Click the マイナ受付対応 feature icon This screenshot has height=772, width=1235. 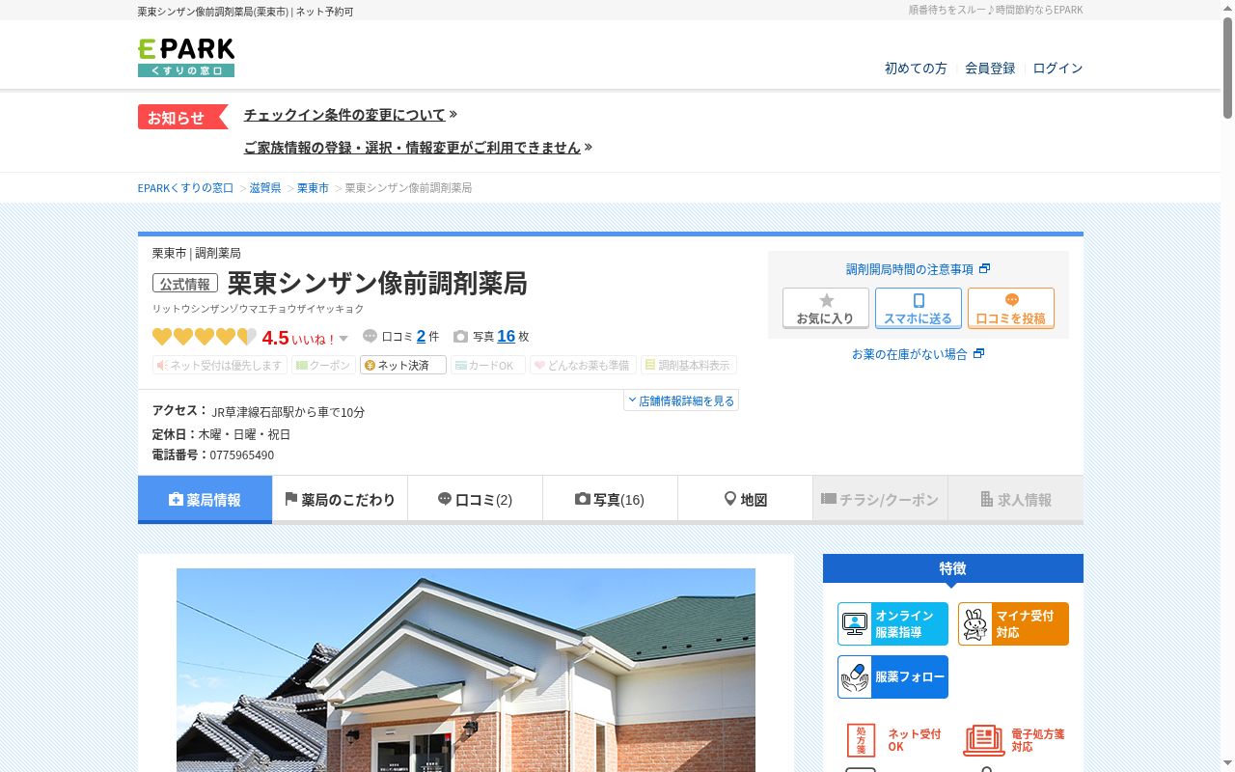(1013, 623)
